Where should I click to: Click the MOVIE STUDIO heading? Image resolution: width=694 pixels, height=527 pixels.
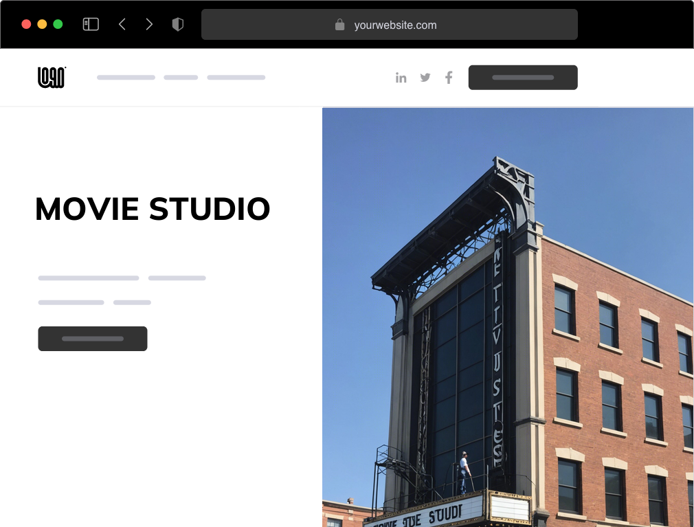[153, 210]
